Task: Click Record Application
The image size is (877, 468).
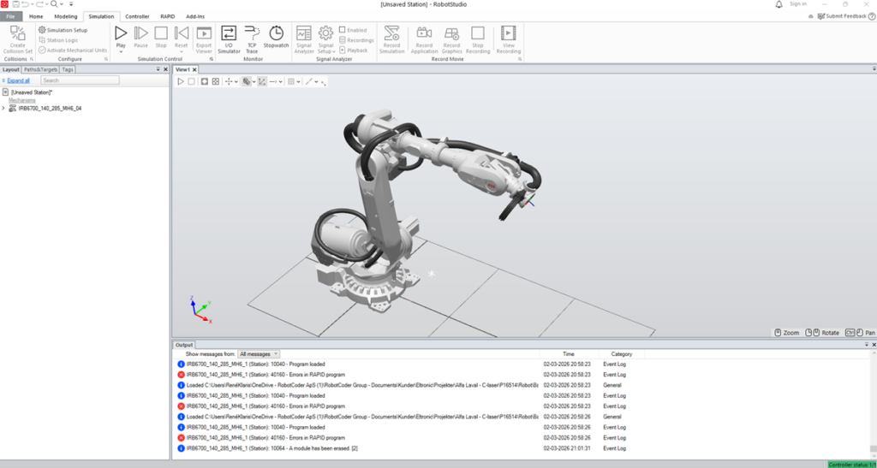Action: coord(425,39)
